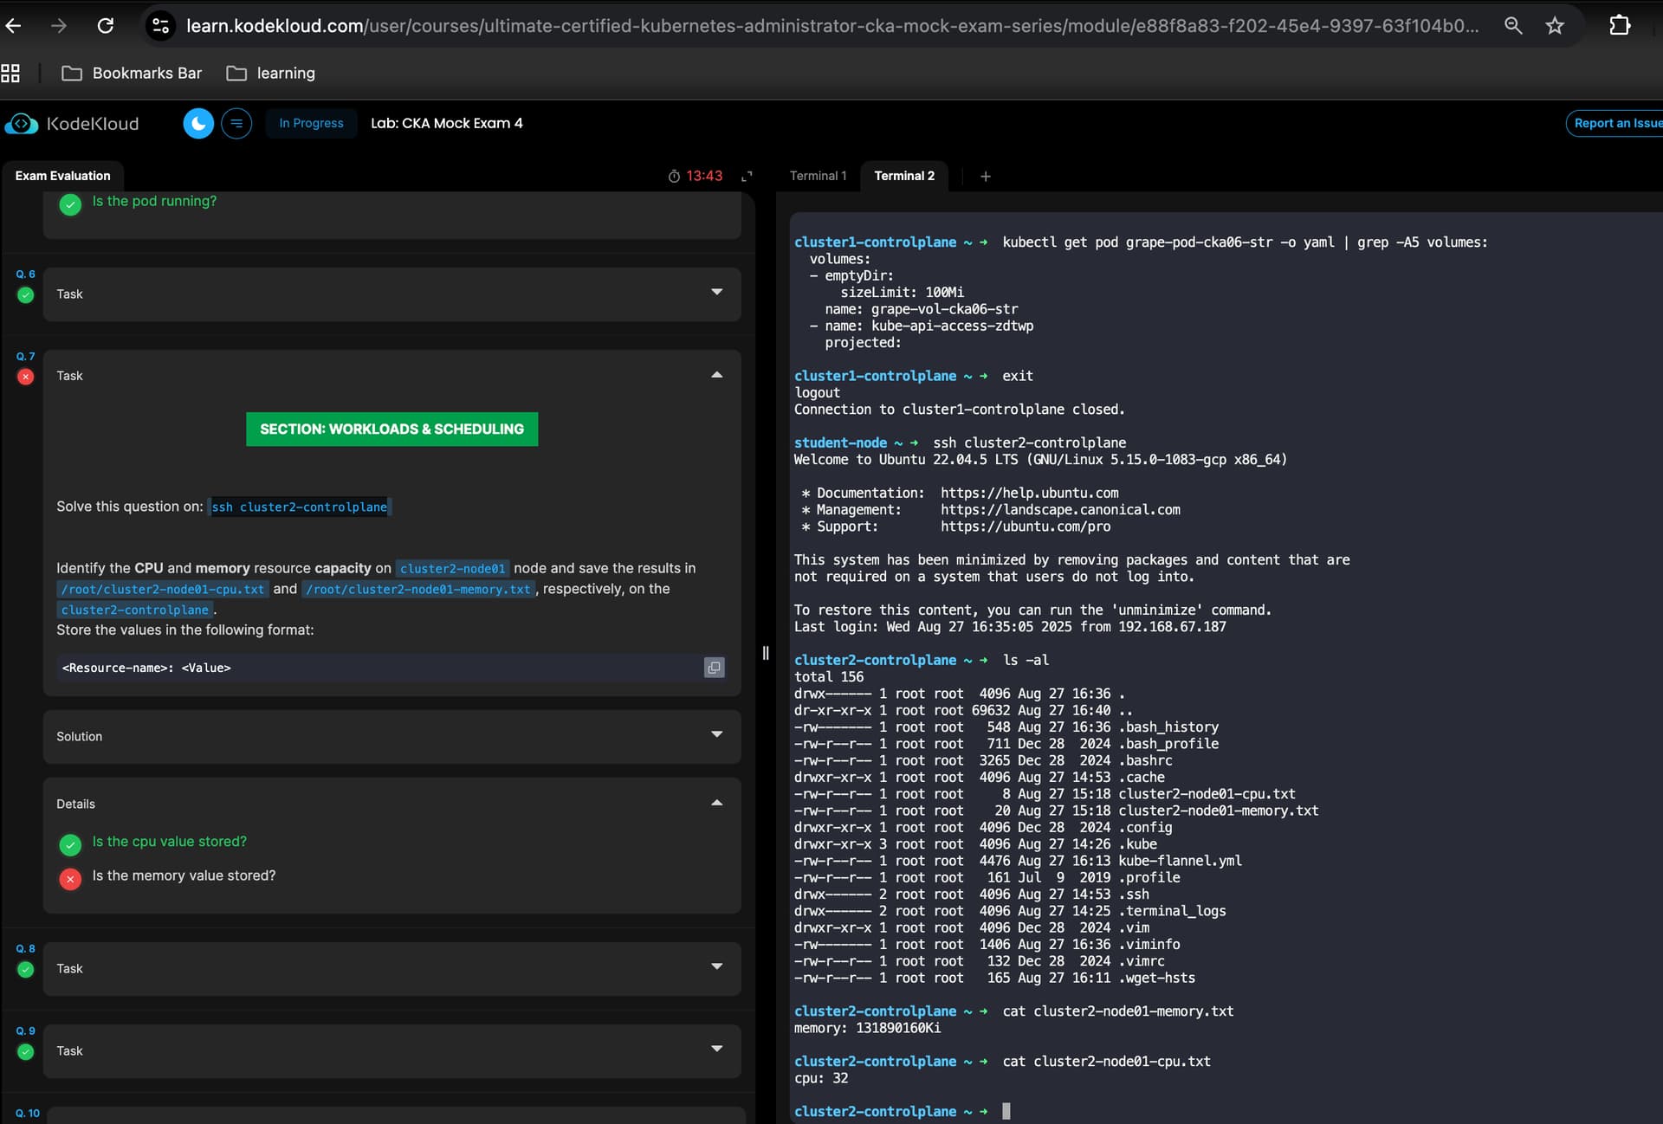Viewport: 1663px width, 1124px height.
Task: Click 'cpu: 32' terminal output
Action: point(821,1079)
